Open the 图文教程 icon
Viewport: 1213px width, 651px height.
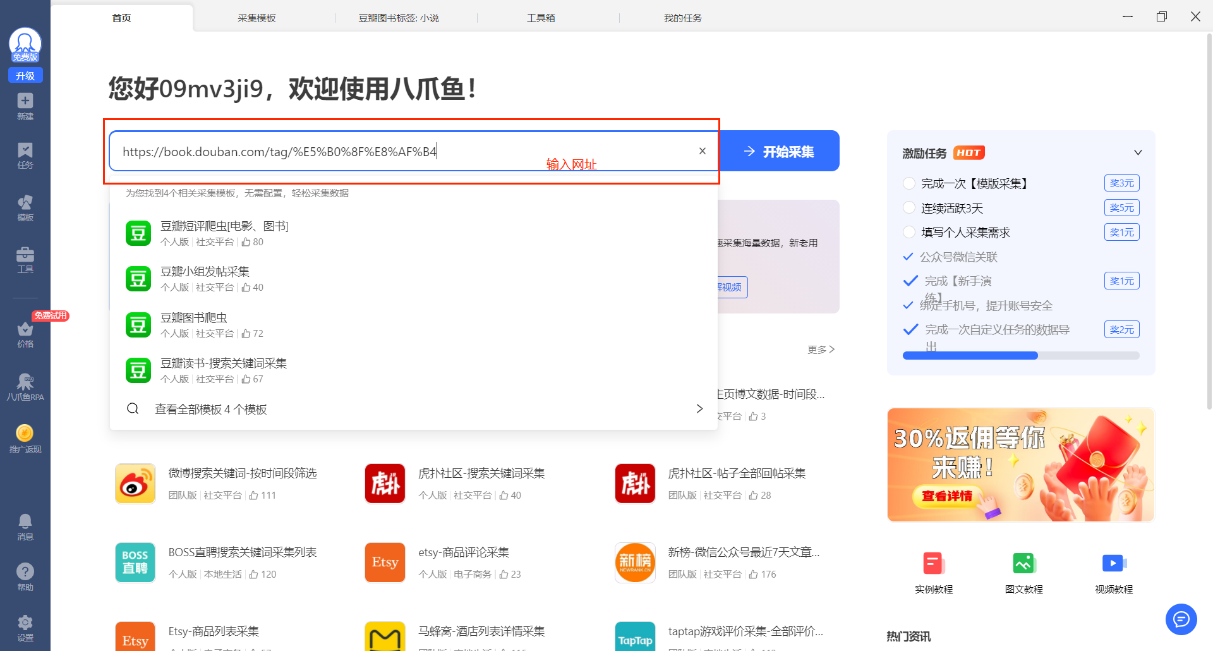click(1024, 564)
